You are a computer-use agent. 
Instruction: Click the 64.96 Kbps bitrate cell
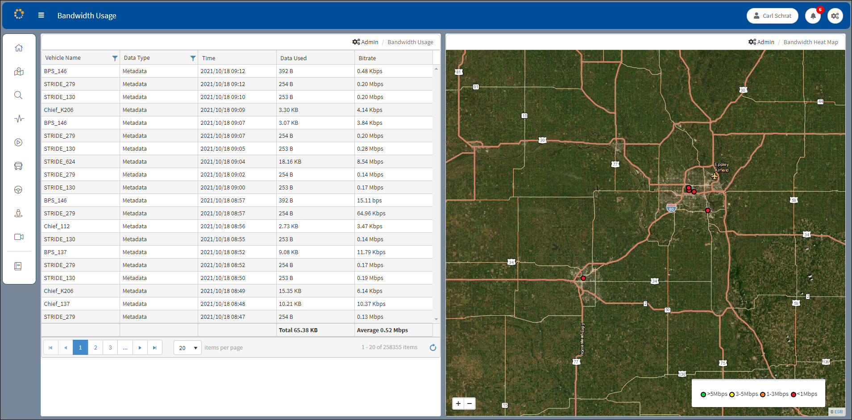(x=394, y=213)
